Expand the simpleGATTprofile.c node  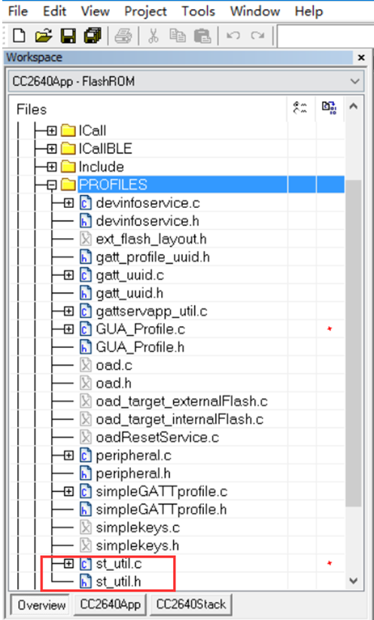(68, 491)
